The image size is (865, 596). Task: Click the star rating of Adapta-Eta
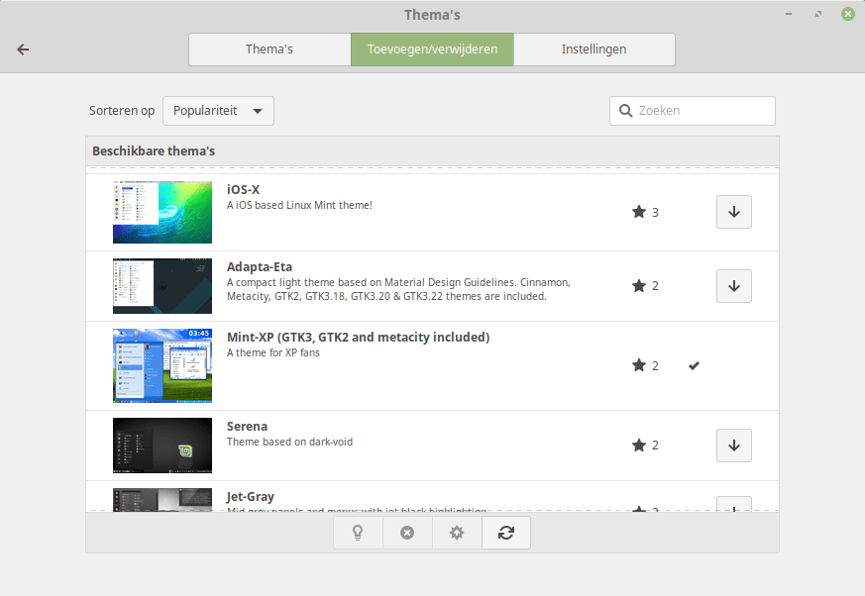(x=645, y=285)
